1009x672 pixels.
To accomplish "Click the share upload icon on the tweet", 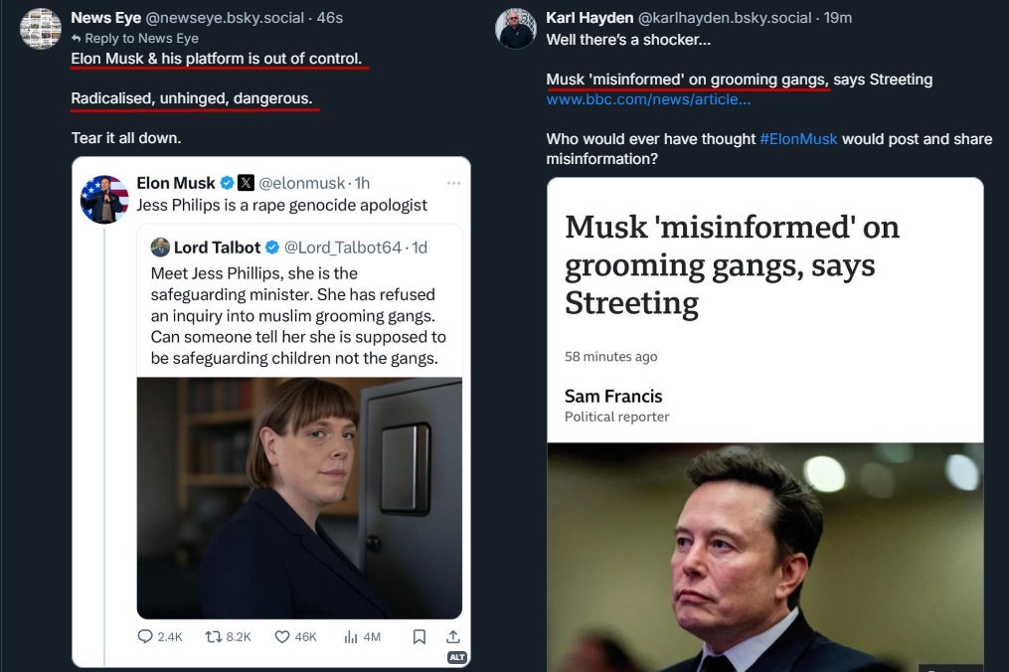I will [x=453, y=636].
